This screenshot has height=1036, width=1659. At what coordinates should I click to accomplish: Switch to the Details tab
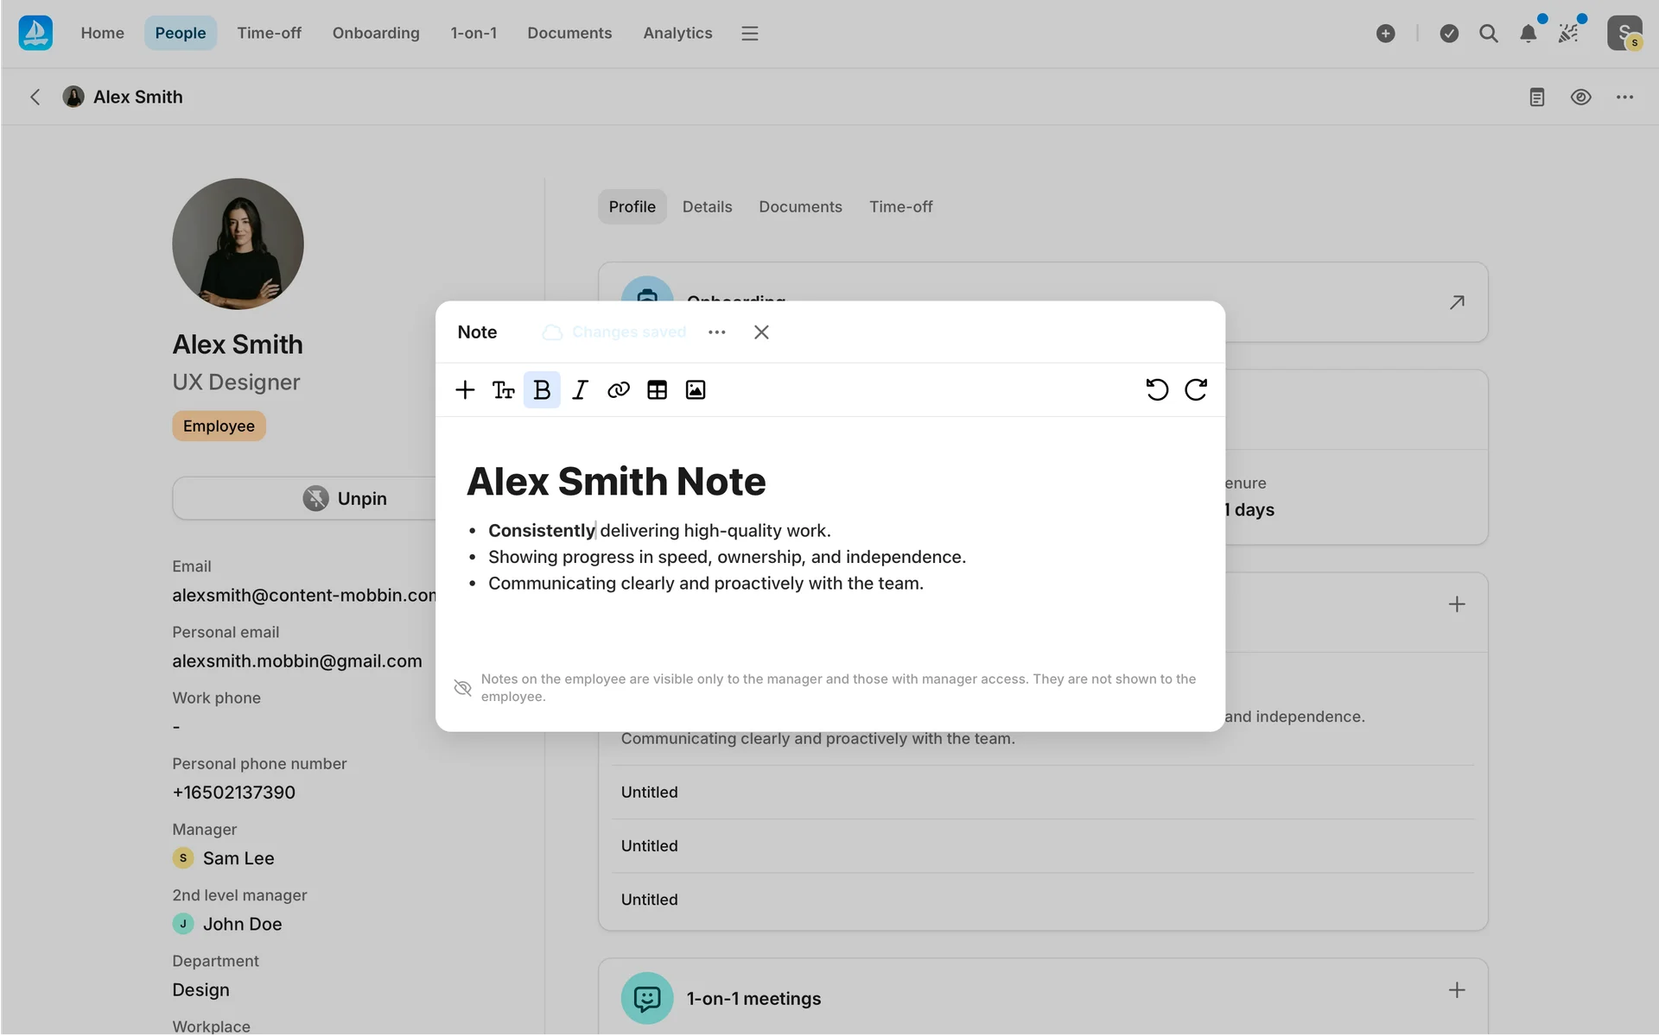click(x=707, y=207)
